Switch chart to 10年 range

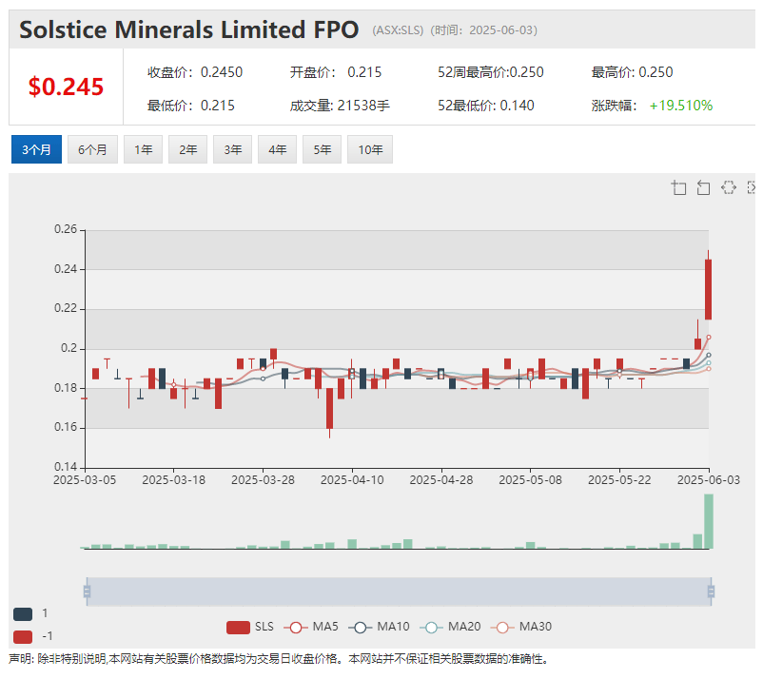370,149
